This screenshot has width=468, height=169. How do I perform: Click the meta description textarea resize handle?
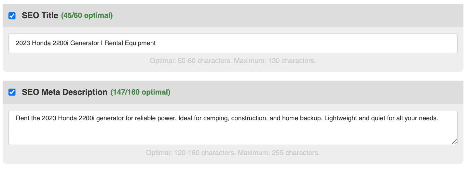tap(454, 141)
